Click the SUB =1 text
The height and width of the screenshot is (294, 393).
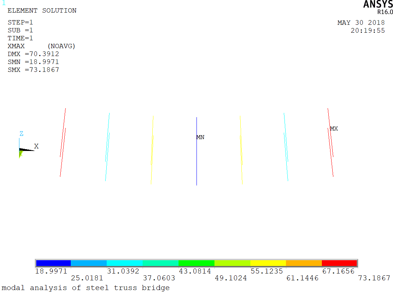coord(20,30)
